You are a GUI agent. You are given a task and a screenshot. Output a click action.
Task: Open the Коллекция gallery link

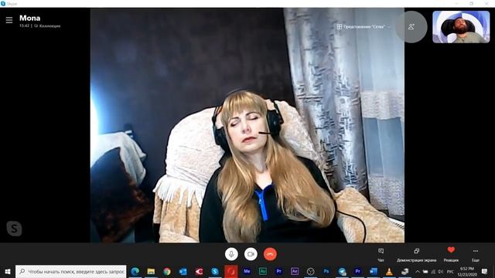(x=47, y=25)
